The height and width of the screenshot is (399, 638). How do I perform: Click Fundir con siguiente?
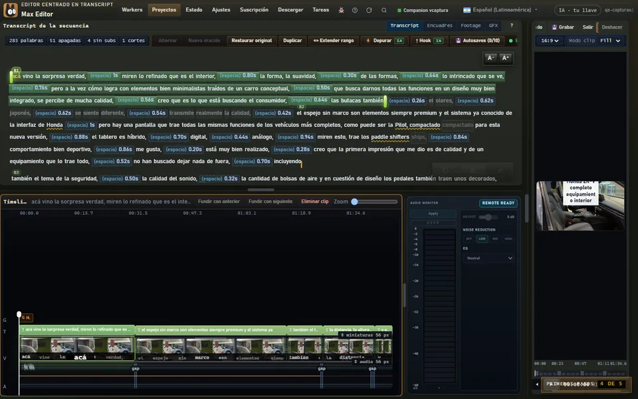coord(270,201)
